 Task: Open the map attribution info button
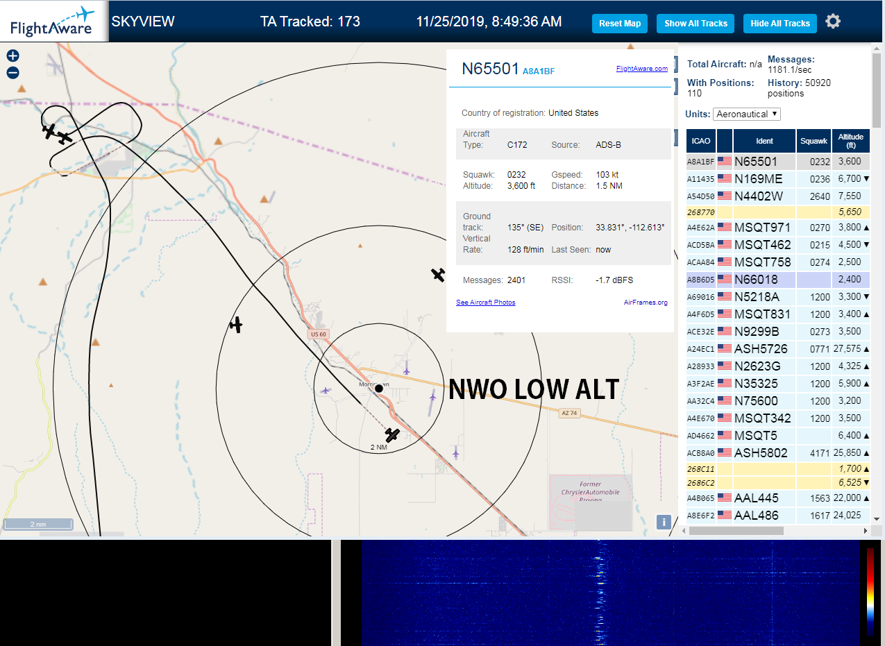click(x=664, y=522)
